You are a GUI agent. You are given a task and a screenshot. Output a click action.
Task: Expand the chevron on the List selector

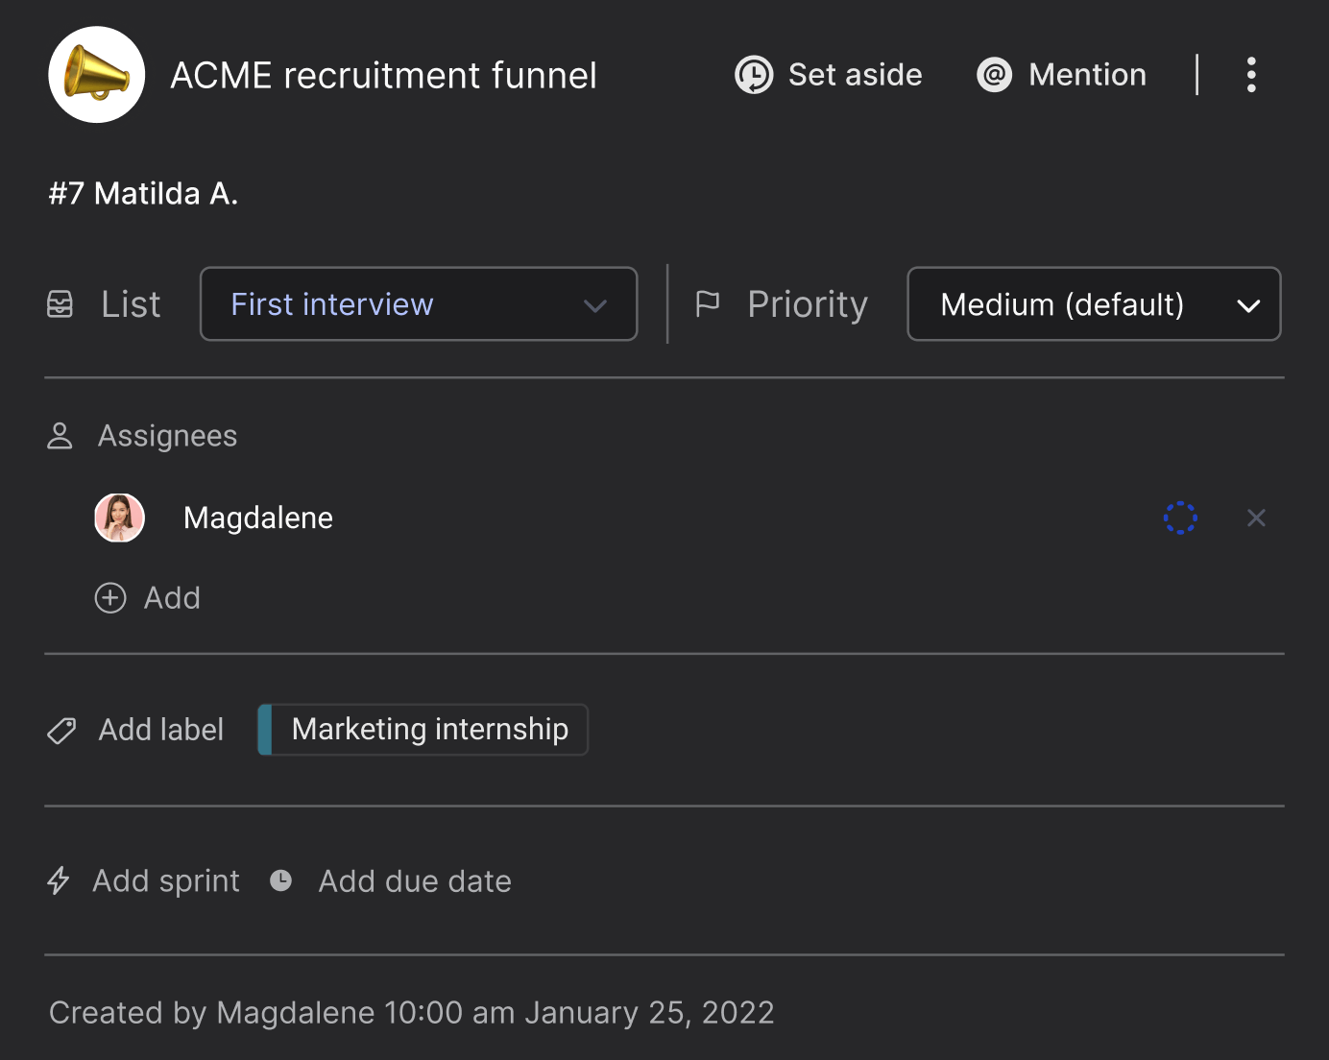[x=595, y=304]
